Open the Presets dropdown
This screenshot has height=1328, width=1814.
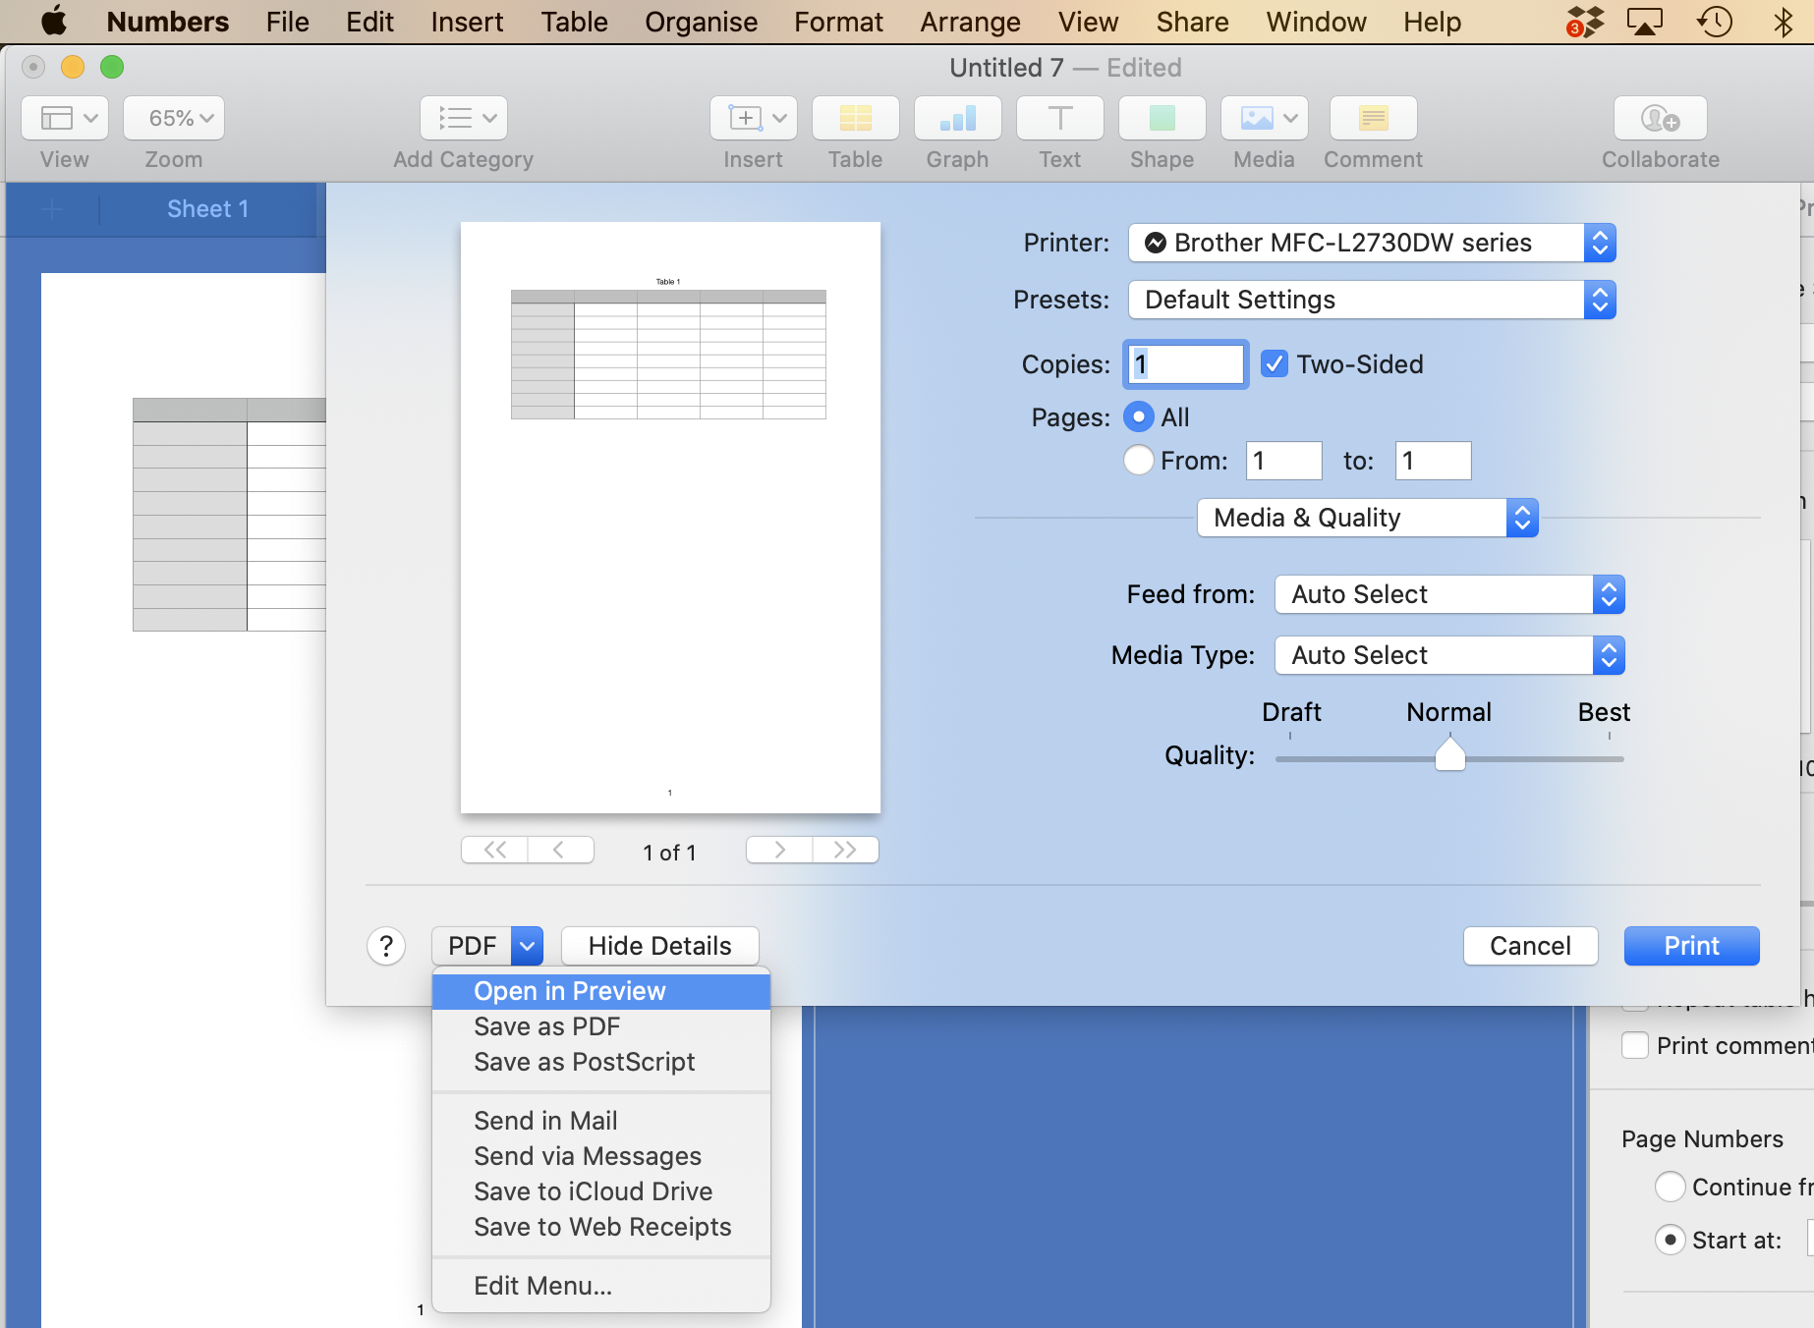(x=1372, y=300)
